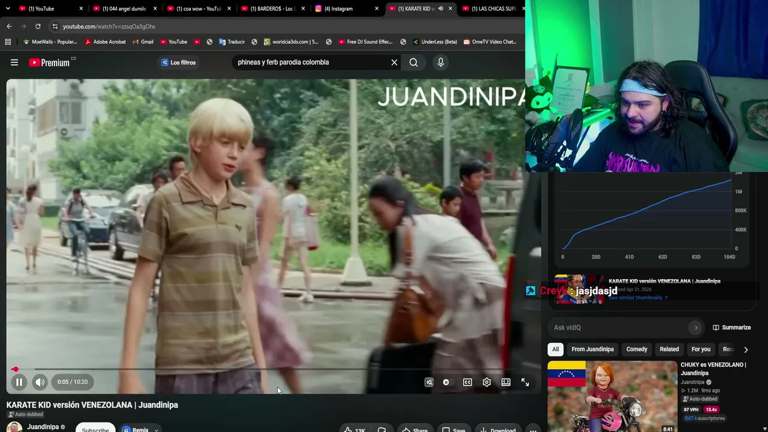Select the 'All' filter chip

(x=556, y=349)
